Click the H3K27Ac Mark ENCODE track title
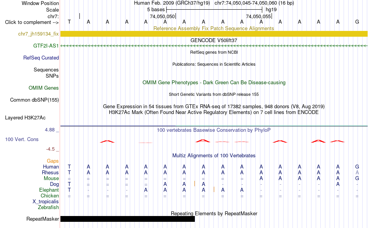Viewport: 368px width, 228px height. [214, 112]
